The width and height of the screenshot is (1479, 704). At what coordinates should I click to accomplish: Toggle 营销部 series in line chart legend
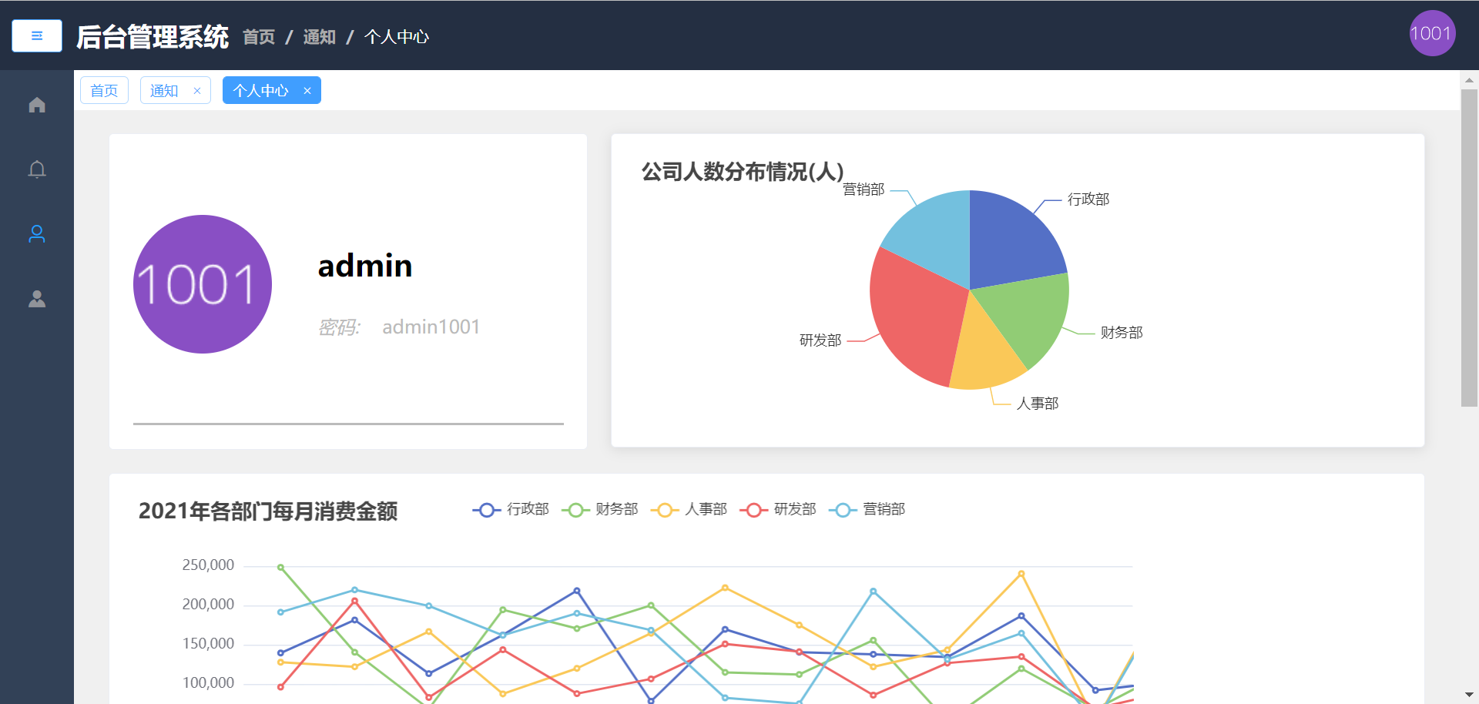[x=867, y=510]
